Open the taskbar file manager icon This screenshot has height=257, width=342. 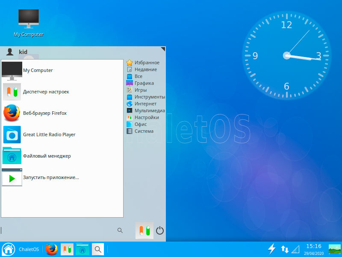[83, 249]
